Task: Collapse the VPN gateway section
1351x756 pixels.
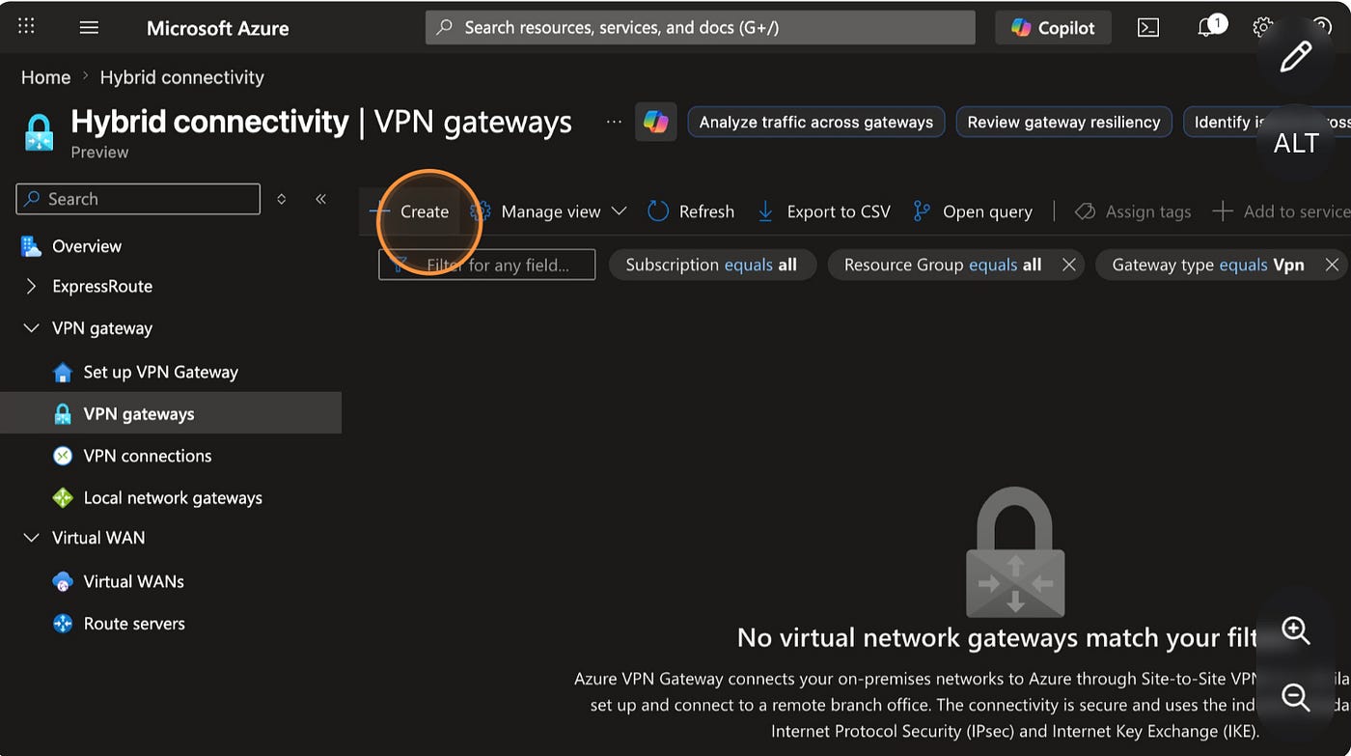Action: click(x=31, y=328)
